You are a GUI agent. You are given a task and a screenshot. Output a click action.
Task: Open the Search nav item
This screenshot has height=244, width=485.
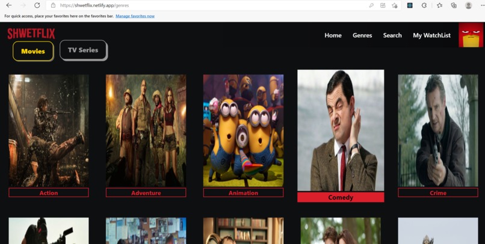tap(392, 35)
